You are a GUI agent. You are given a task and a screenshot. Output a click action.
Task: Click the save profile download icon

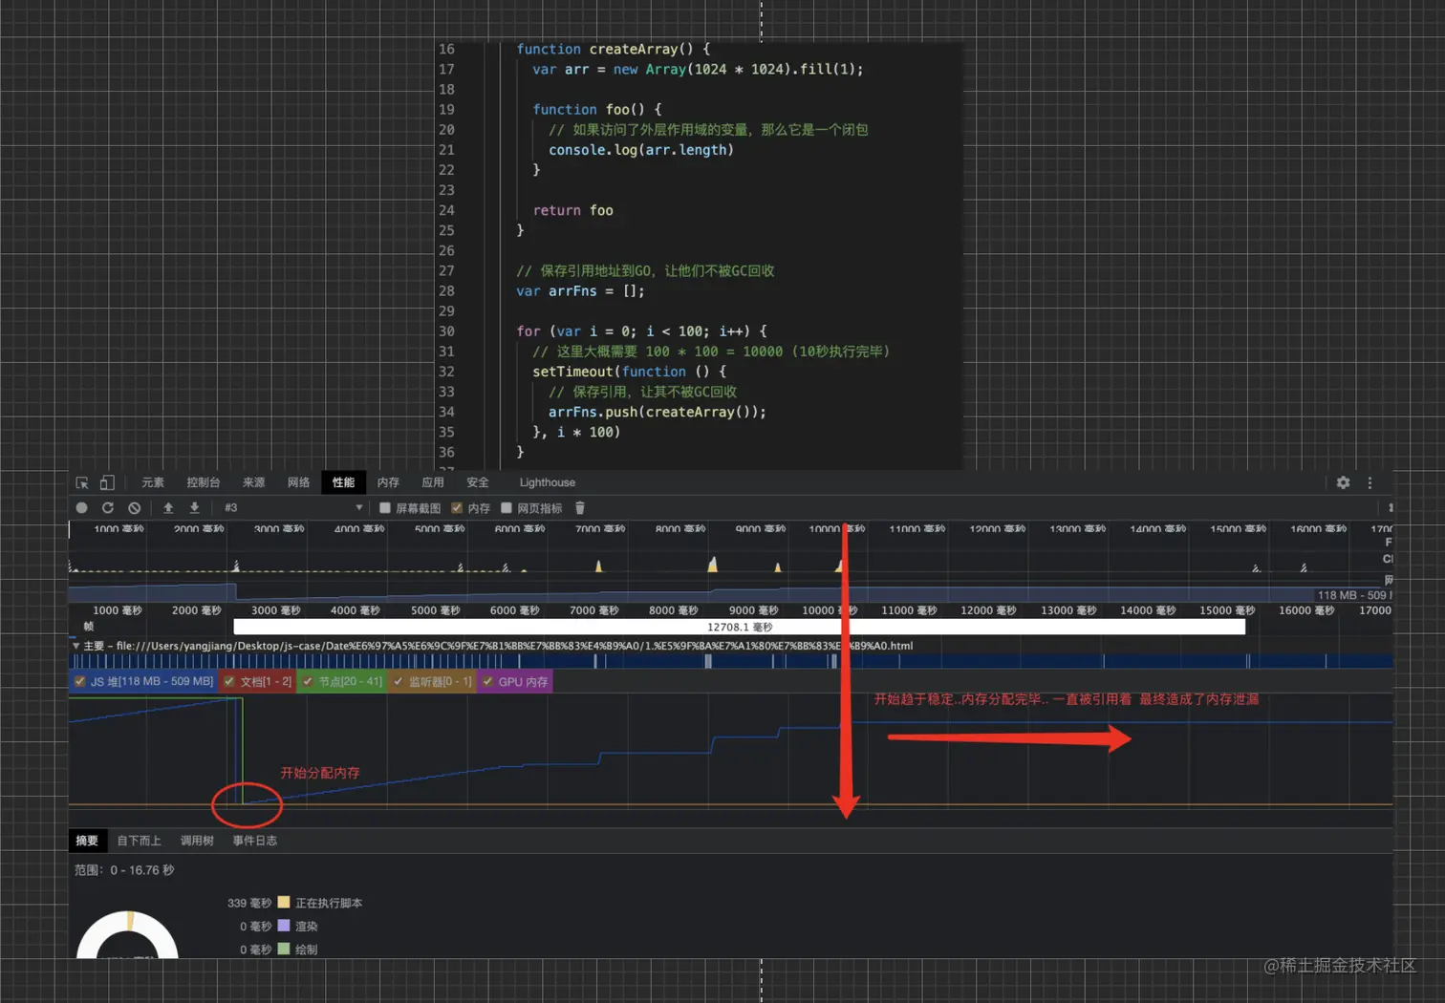point(194,508)
